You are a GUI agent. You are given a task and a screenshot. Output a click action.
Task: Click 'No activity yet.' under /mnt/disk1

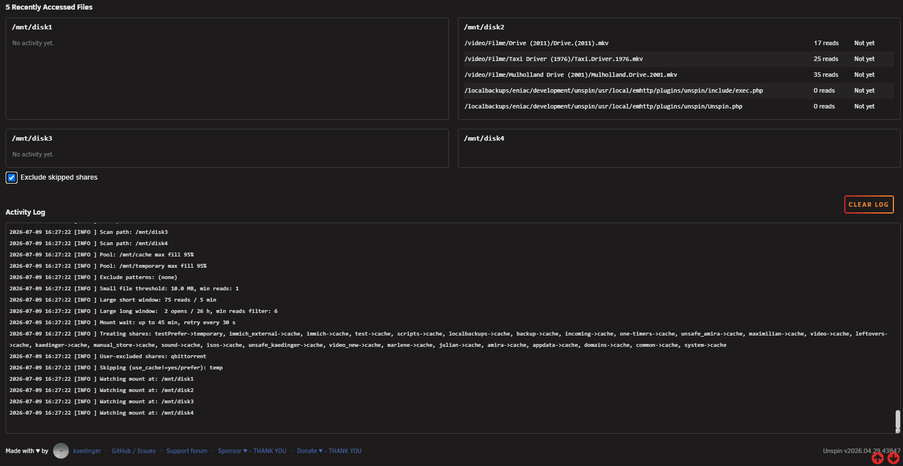click(x=33, y=43)
